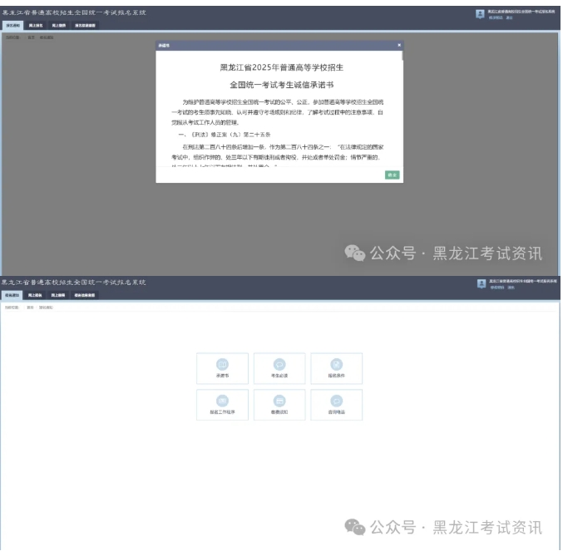This screenshot has width=563, height=556.
Task: Select the 网上报名 tab behind the dialog
Action: (x=36, y=26)
